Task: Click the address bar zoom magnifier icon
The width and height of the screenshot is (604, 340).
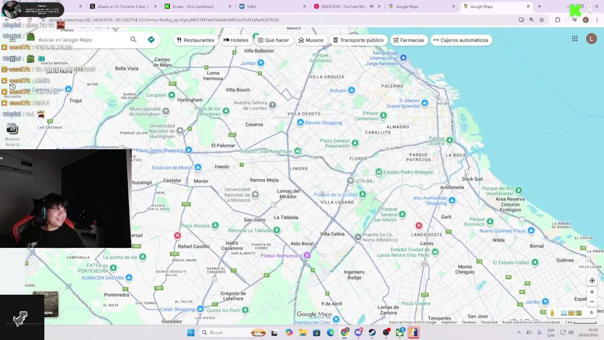Action: point(531,20)
